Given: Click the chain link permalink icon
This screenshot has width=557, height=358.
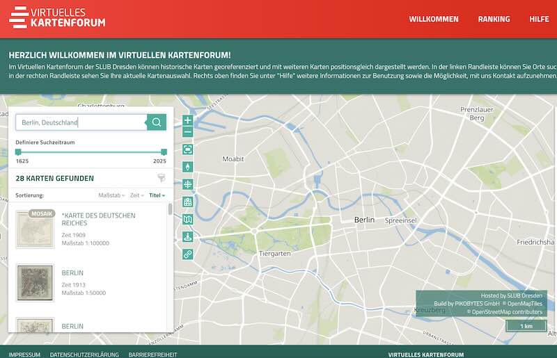Looking at the screenshot, I should tap(187, 254).
